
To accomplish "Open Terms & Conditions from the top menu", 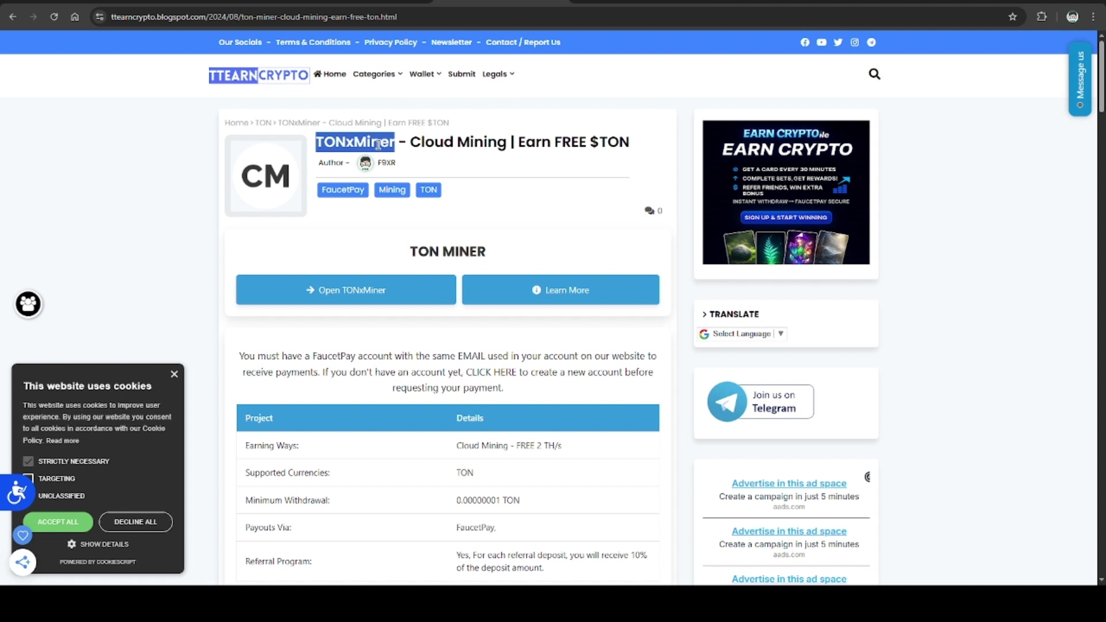I will [313, 42].
